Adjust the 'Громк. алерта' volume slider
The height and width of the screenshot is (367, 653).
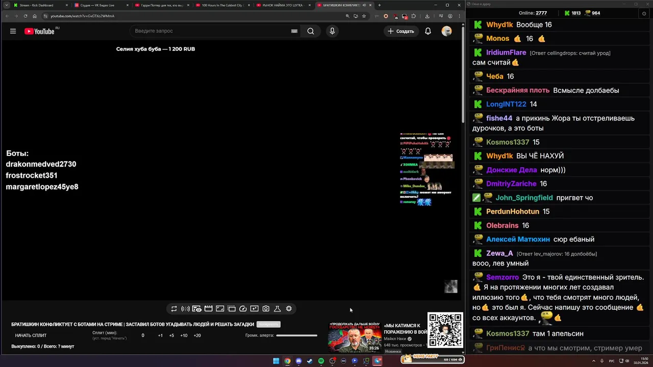[296, 335]
